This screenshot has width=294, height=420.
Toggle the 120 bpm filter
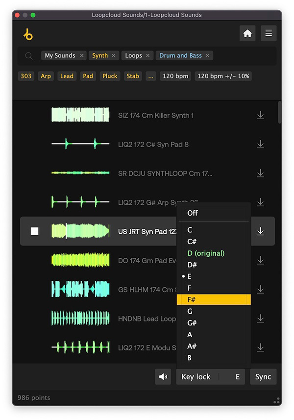(175, 76)
